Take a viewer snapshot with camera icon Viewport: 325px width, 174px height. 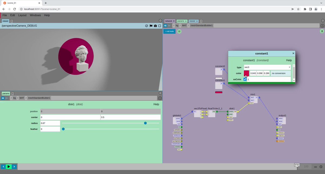(x=155, y=26)
